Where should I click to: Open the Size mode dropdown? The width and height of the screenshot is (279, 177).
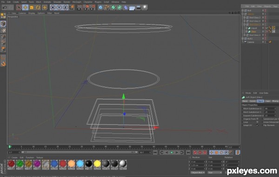tap(215, 172)
